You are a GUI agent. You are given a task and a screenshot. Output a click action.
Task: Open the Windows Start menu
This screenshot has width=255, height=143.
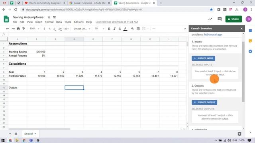point(3,140)
